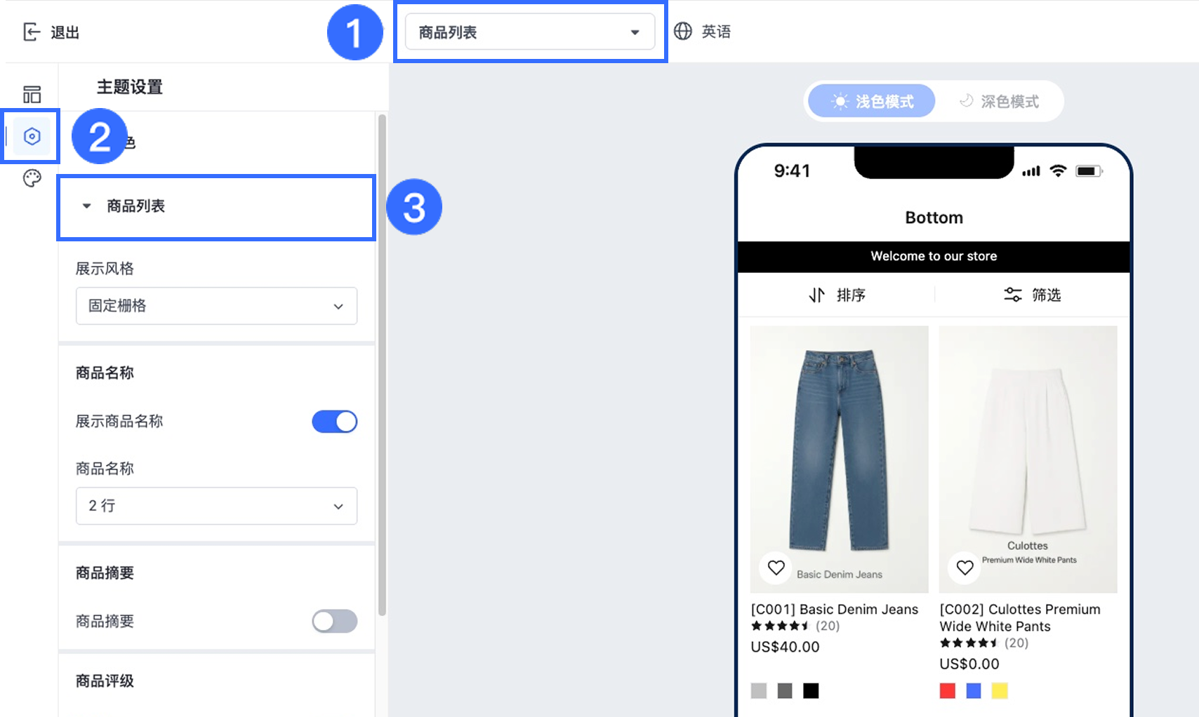Click the sort (排序) arrows icon
This screenshot has height=717, width=1199.
point(816,295)
